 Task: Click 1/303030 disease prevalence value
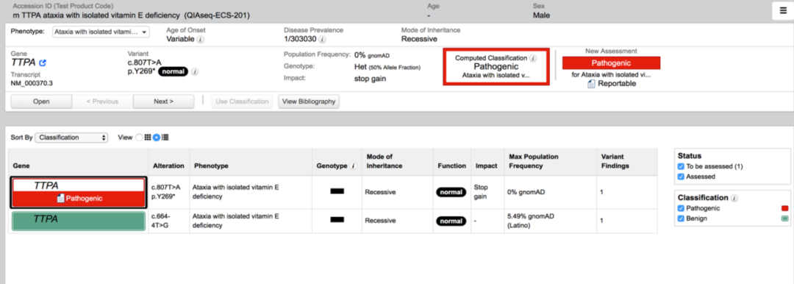click(300, 39)
